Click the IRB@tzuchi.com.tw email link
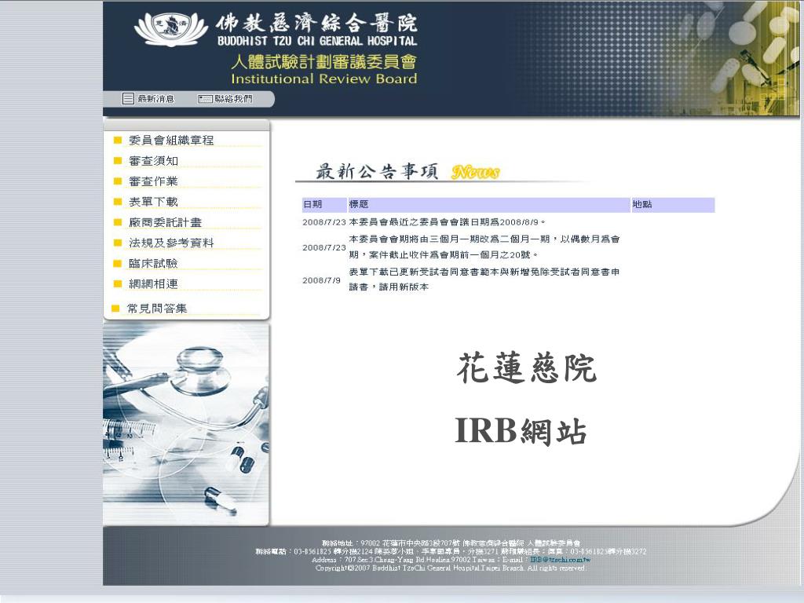 point(560,559)
